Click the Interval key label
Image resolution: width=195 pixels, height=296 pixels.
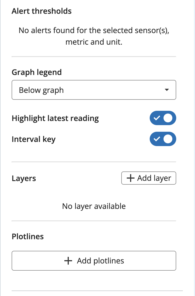click(x=34, y=139)
